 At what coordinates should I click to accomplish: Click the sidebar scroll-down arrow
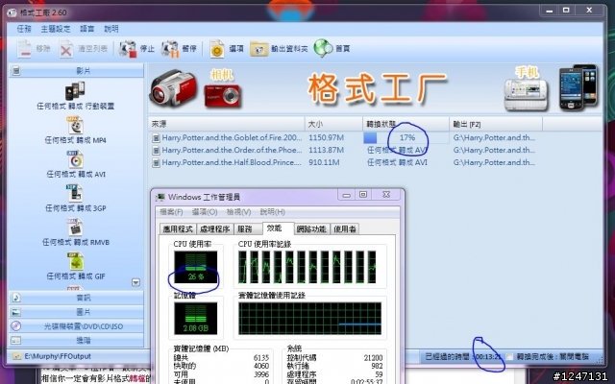pyautogui.click(x=135, y=282)
